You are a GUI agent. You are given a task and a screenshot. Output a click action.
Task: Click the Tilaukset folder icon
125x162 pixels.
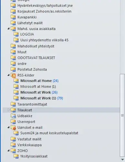13,110
